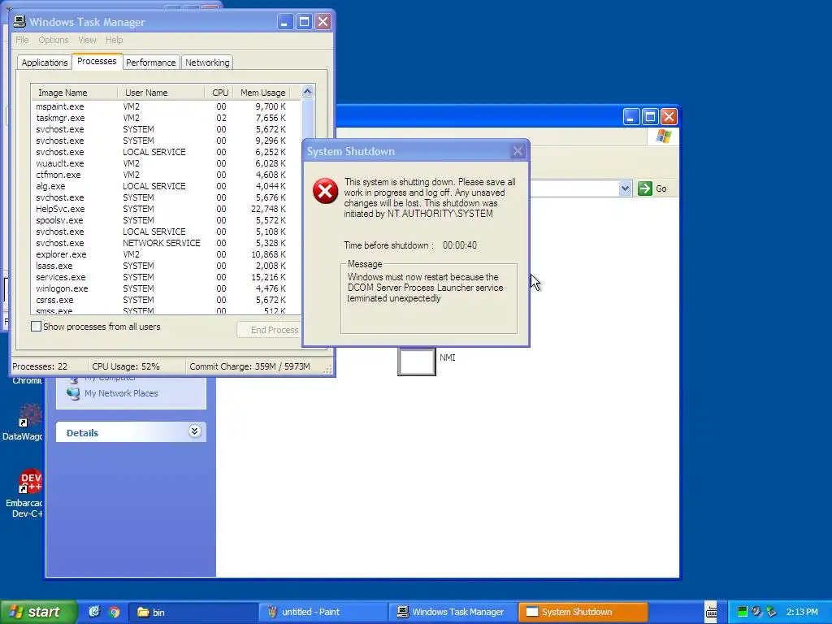The image size is (832, 624).
Task: Switch to the Networking tab
Action: 207,63
